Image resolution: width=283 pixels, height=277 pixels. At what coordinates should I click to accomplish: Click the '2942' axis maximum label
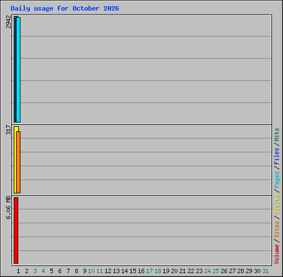(8, 22)
